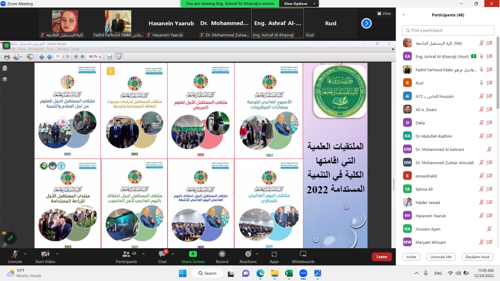Click the Mostly cloudy weather widget

click(24, 273)
